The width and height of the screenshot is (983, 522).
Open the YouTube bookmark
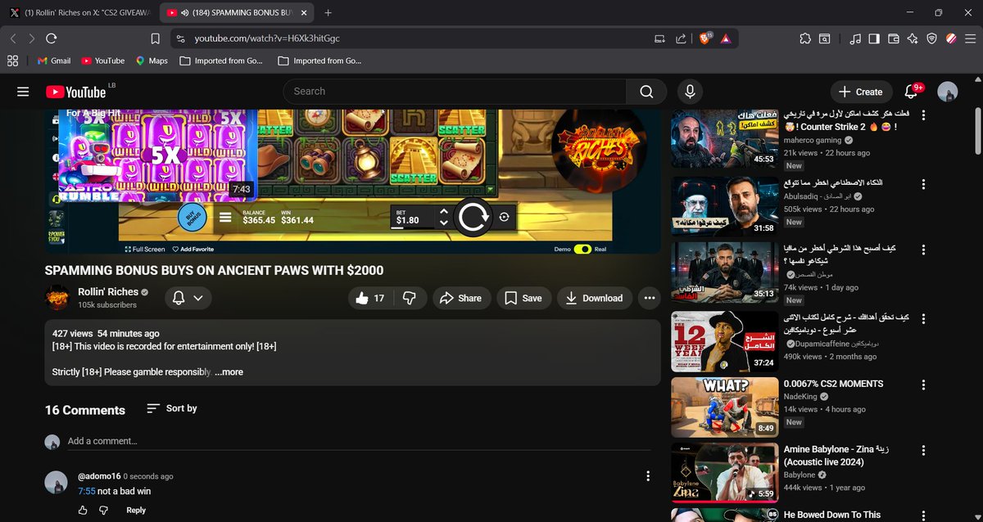[103, 61]
